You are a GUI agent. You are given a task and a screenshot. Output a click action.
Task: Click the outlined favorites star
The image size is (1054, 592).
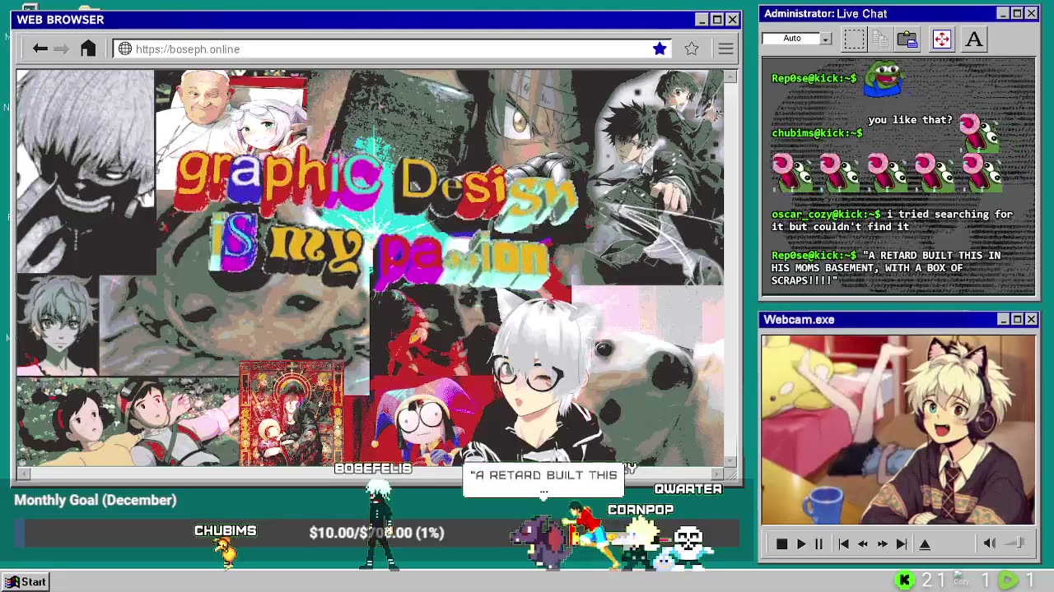click(692, 49)
